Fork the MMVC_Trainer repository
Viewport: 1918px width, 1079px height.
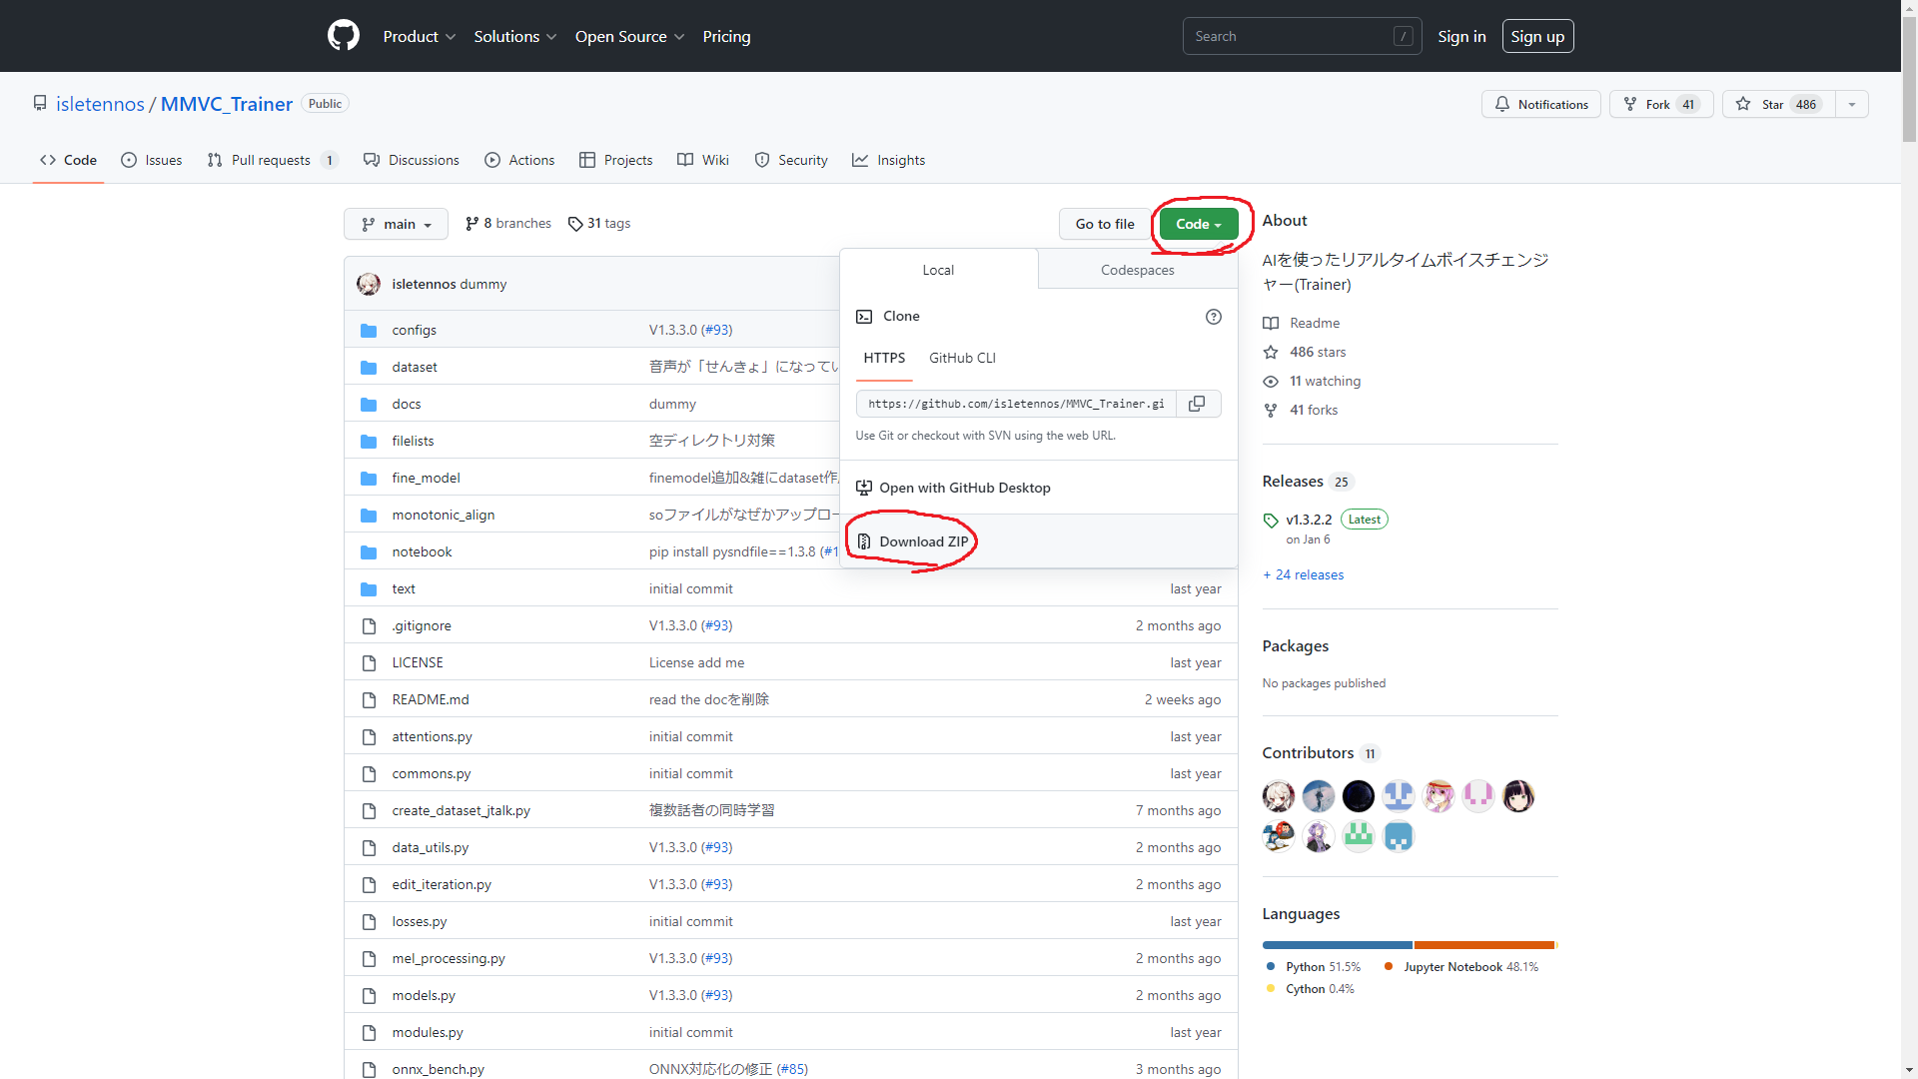[x=1660, y=104]
